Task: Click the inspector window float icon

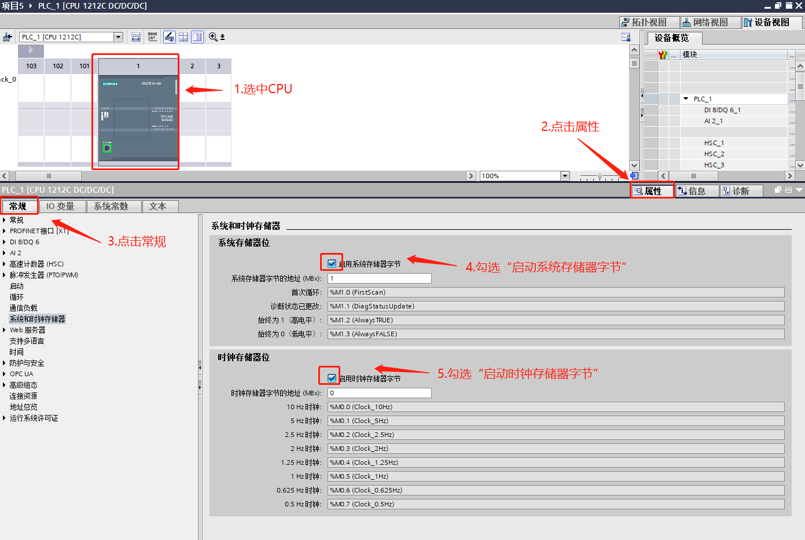Action: coord(778,190)
